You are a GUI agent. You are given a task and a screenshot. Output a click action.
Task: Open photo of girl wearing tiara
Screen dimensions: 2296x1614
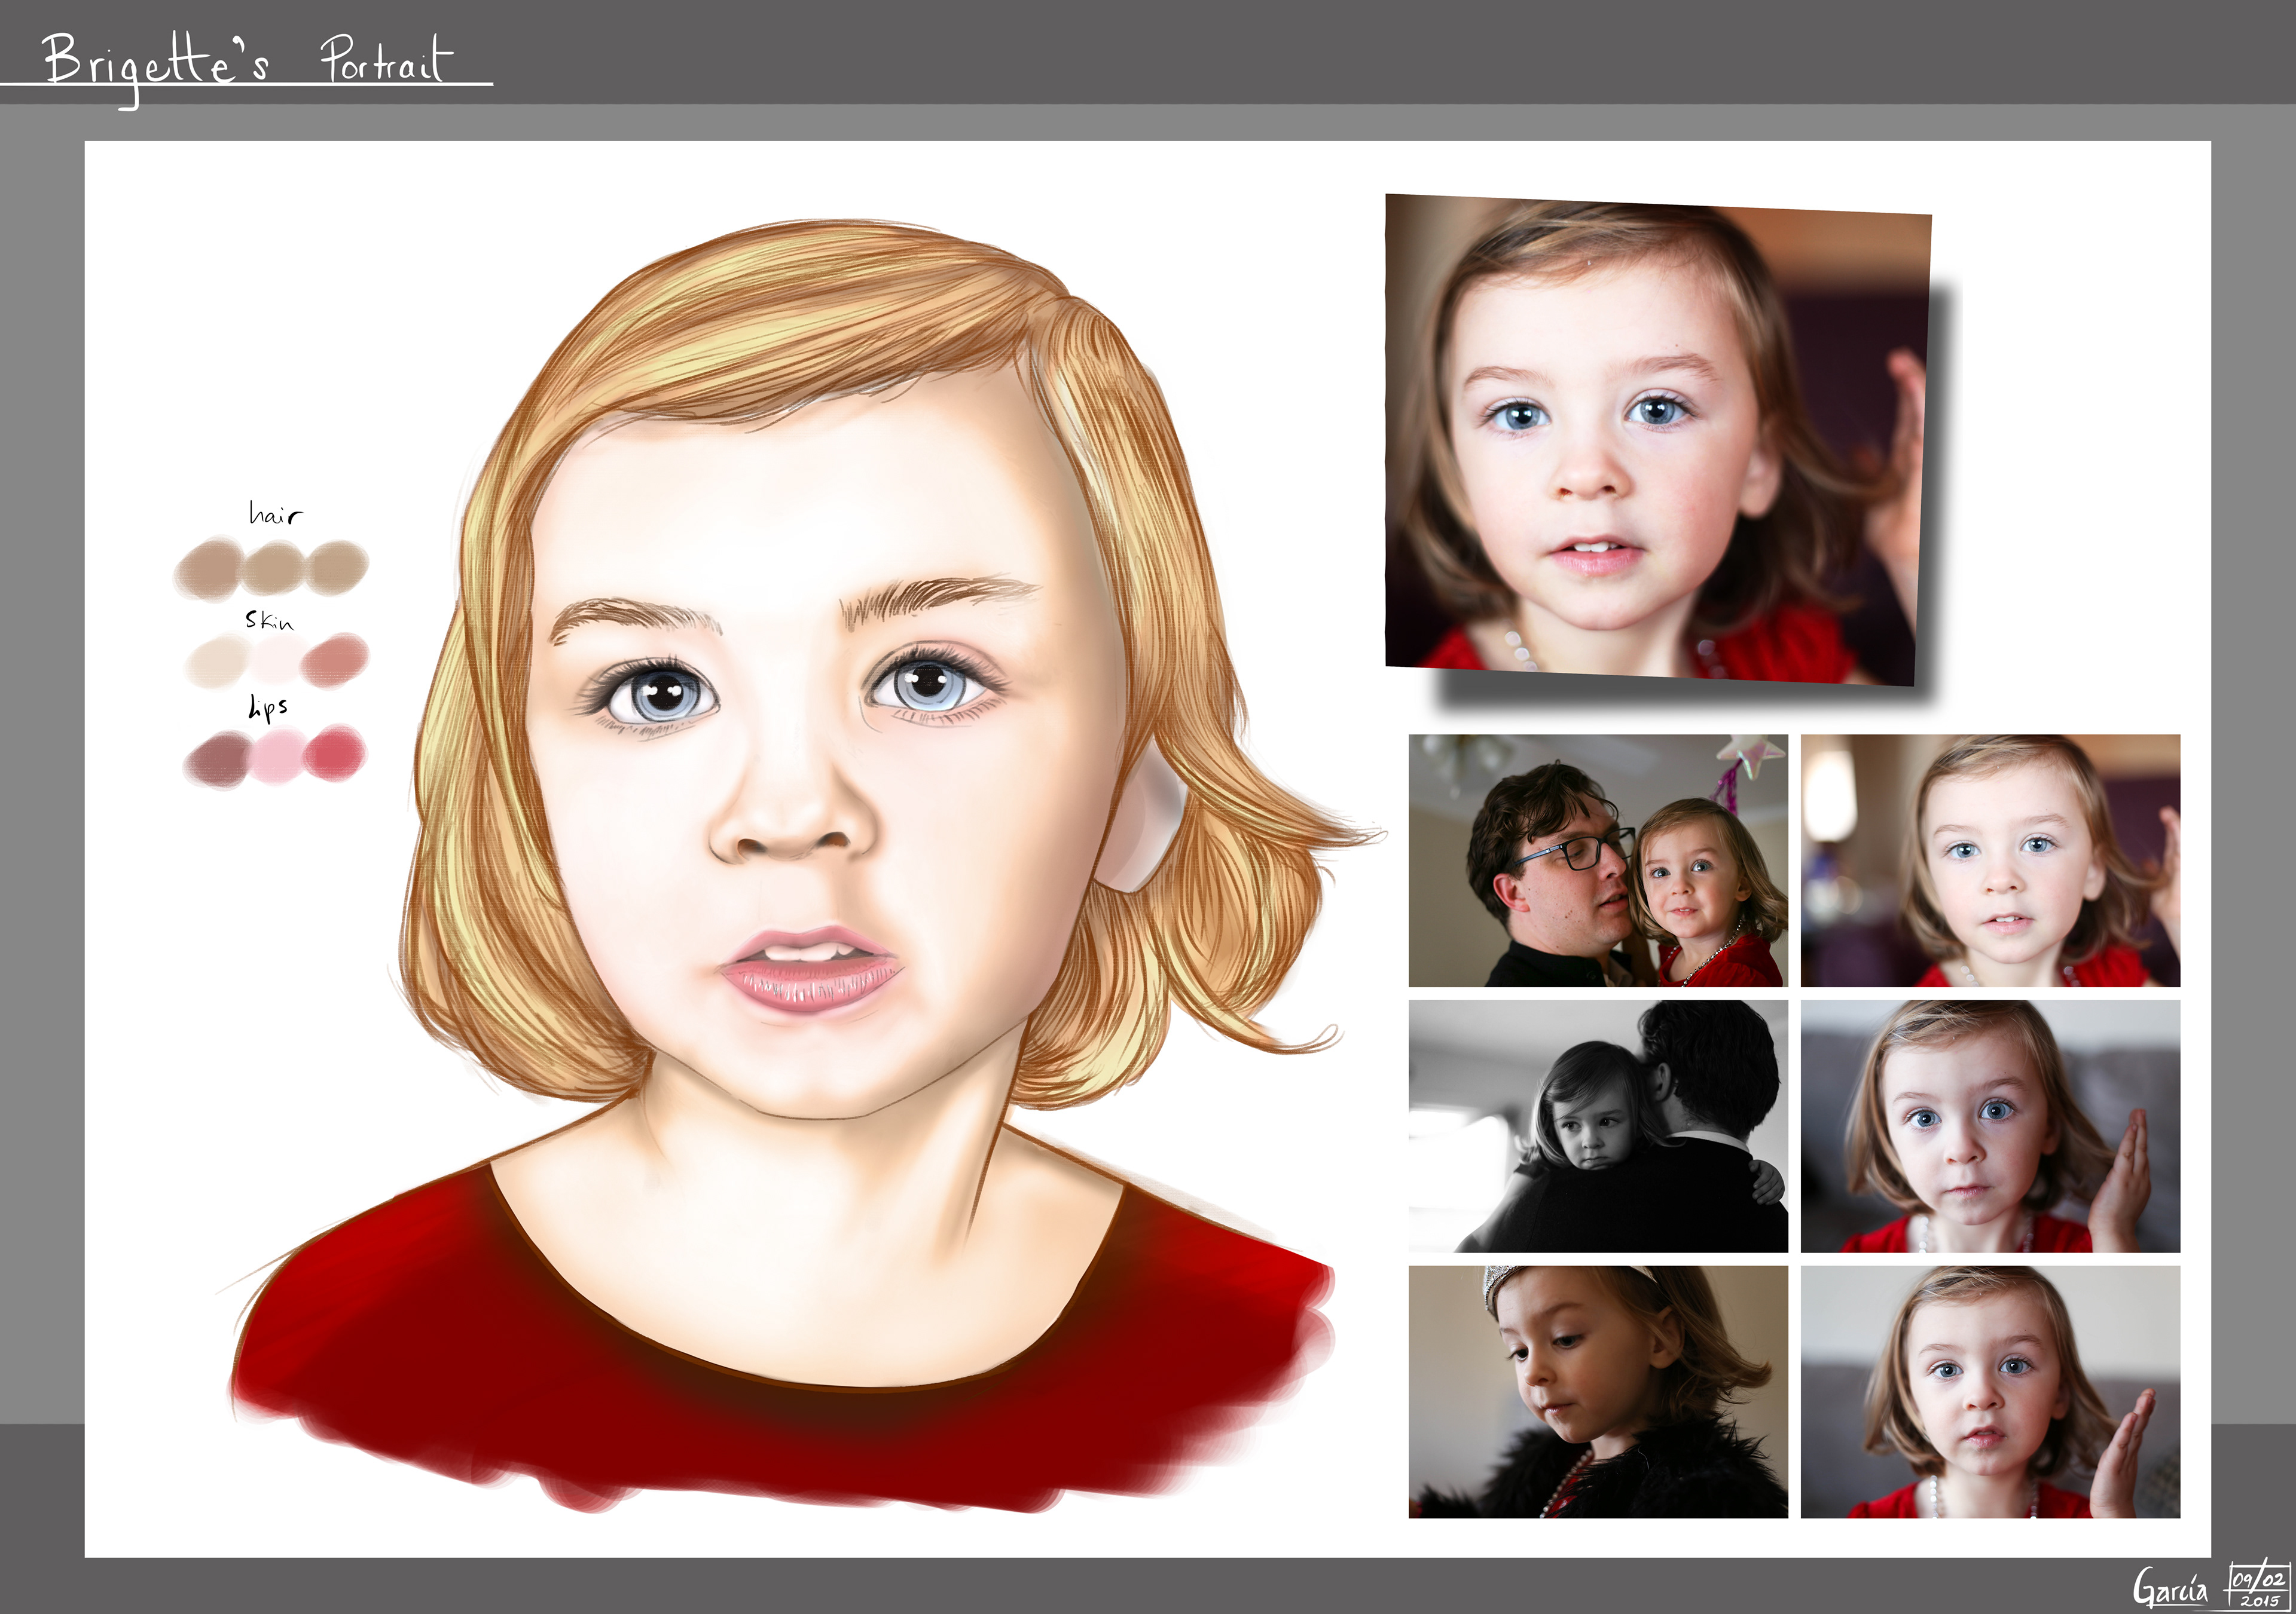tap(1597, 1392)
